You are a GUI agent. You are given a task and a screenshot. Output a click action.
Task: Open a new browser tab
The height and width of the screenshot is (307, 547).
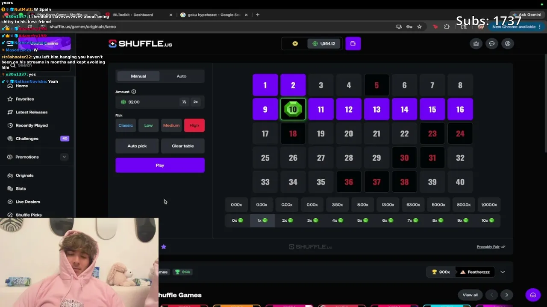[x=257, y=14]
